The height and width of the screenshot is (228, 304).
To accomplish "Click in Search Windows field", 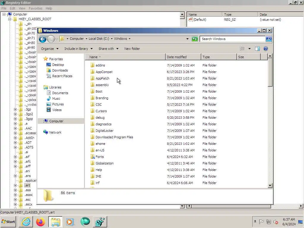I will [x=233, y=39].
